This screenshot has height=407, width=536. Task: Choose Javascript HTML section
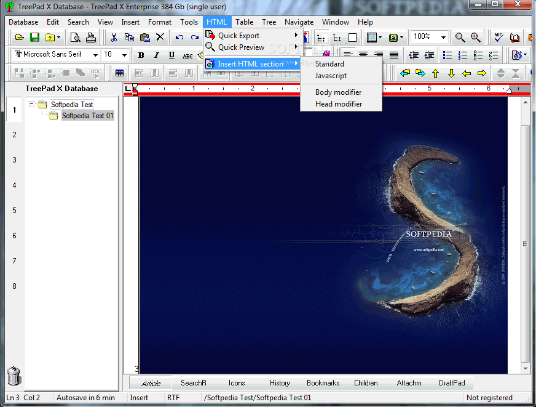341,75
